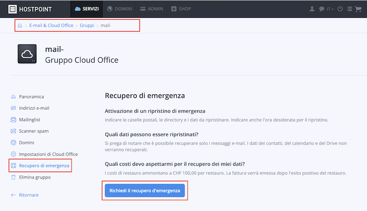The image size is (367, 211).
Task: Open the IT language dropdown
Action: pos(330,9)
